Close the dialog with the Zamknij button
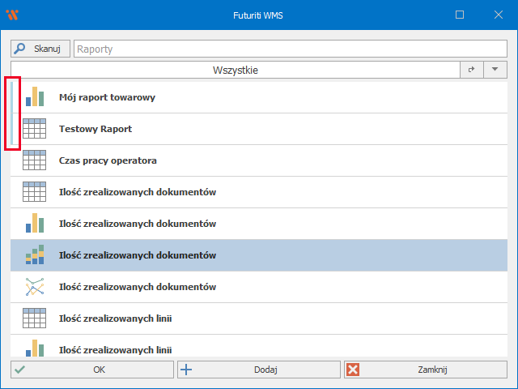 [x=425, y=370]
